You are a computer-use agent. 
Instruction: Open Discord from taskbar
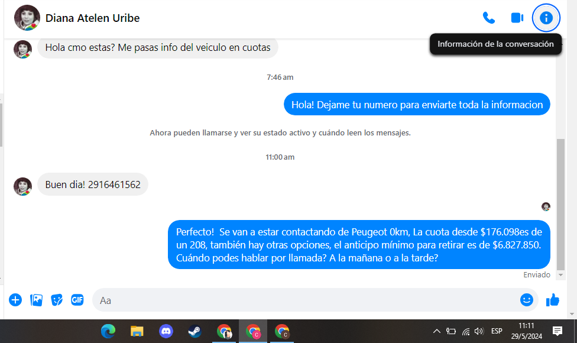(166, 332)
